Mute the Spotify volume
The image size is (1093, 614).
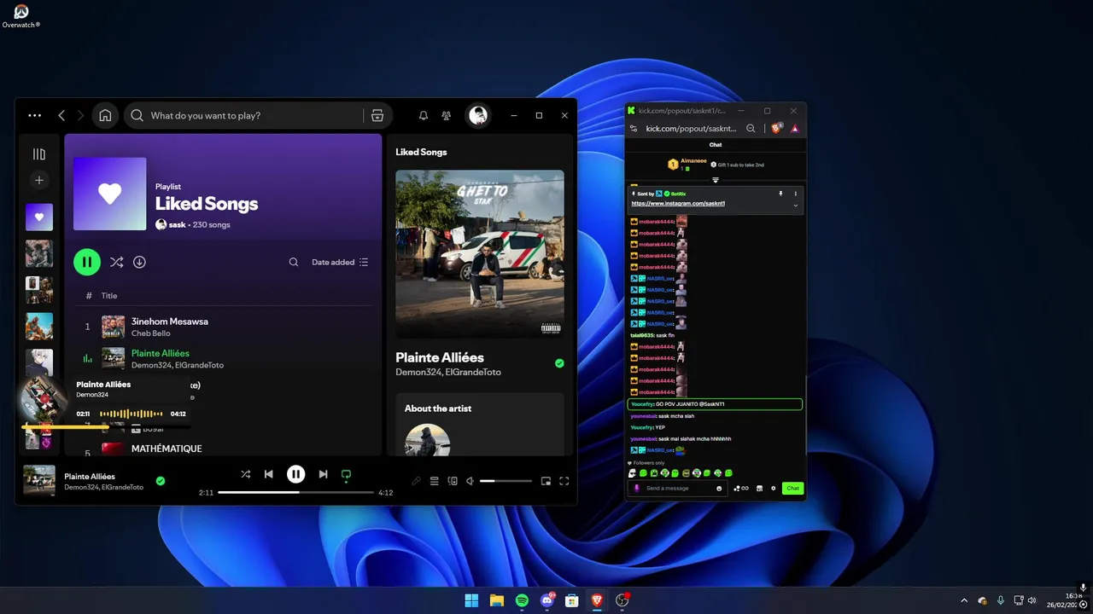click(x=470, y=481)
